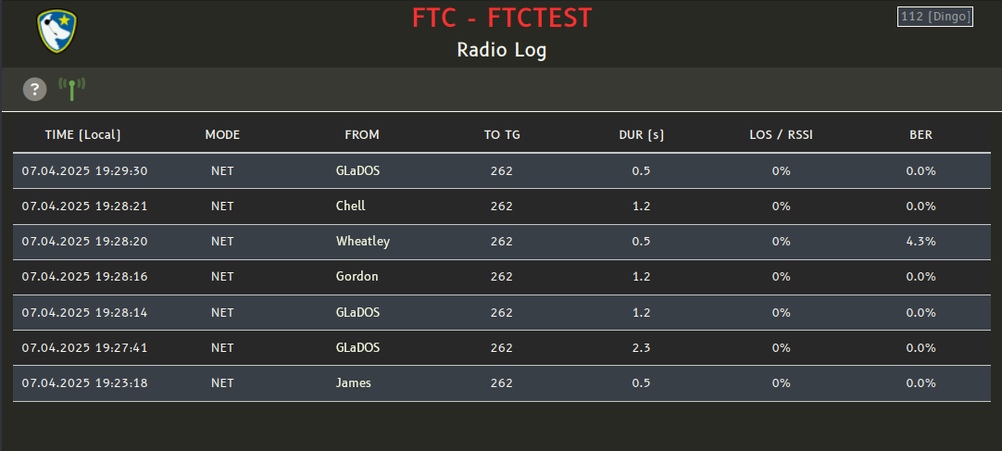Click the 112 [Dingo] user badge
The image size is (1002, 451).
[x=934, y=17]
